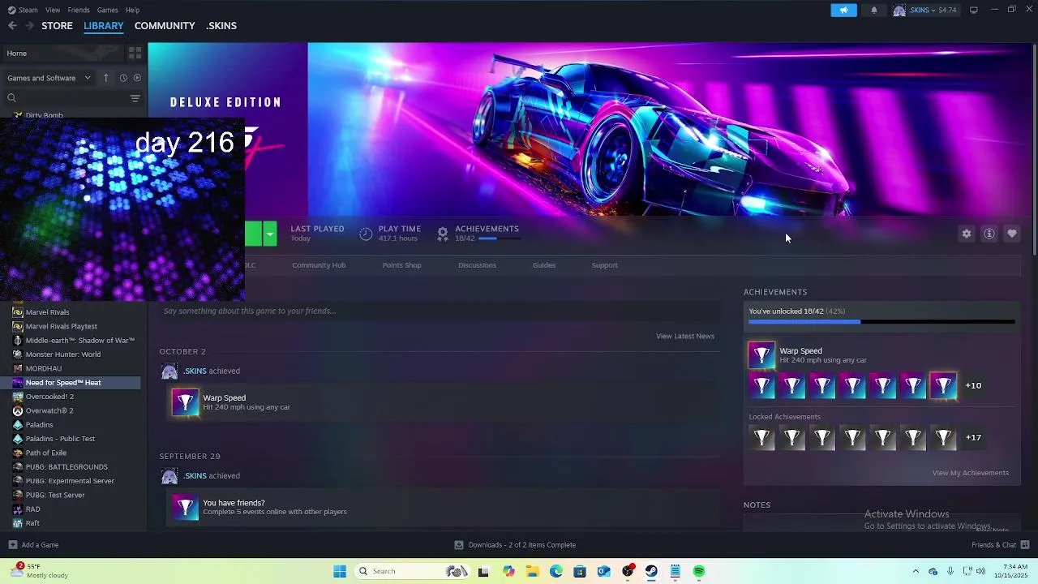
Task: Toggle the recent activity clock filter
Action: 123,78
